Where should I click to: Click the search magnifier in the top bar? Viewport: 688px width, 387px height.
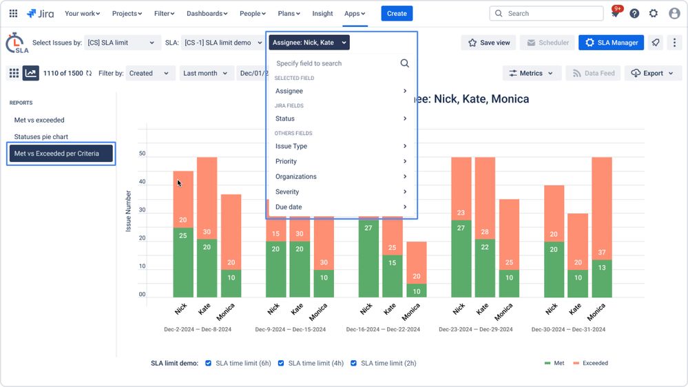[x=499, y=14]
